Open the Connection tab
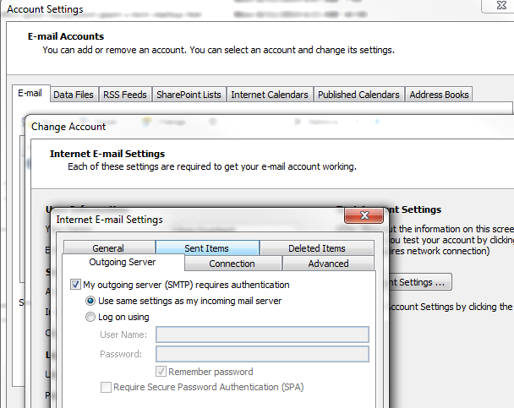The image size is (514, 408). pos(232,264)
